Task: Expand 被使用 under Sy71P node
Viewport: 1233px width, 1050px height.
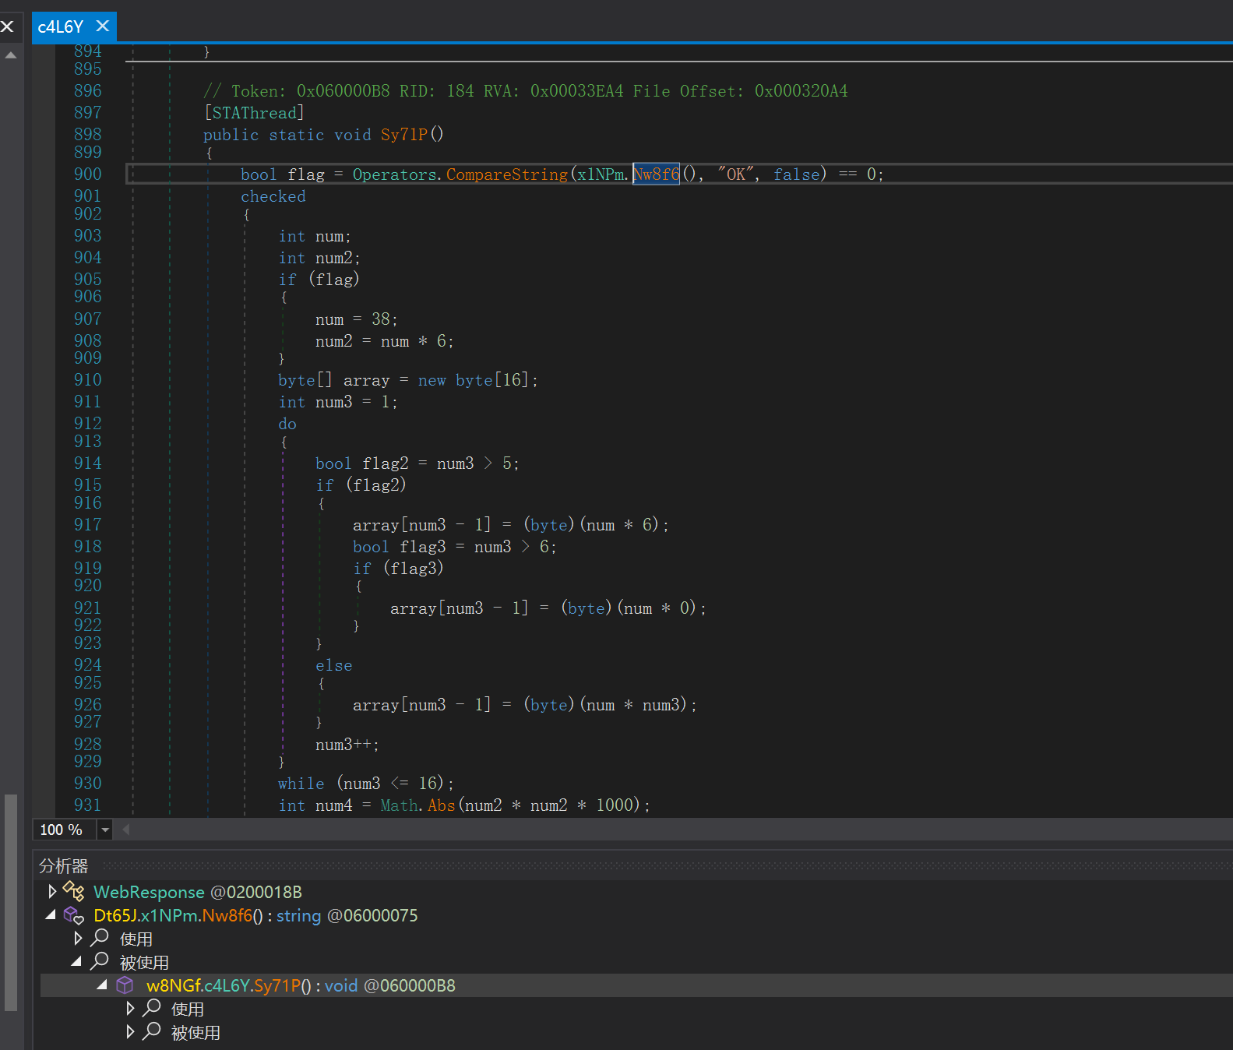Action: click(x=130, y=1032)
